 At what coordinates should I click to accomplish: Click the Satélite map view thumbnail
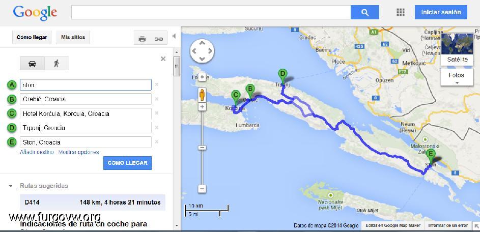[457, 49]
